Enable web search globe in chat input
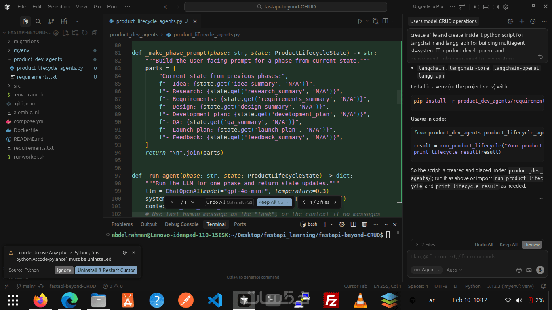 (519, 270)
